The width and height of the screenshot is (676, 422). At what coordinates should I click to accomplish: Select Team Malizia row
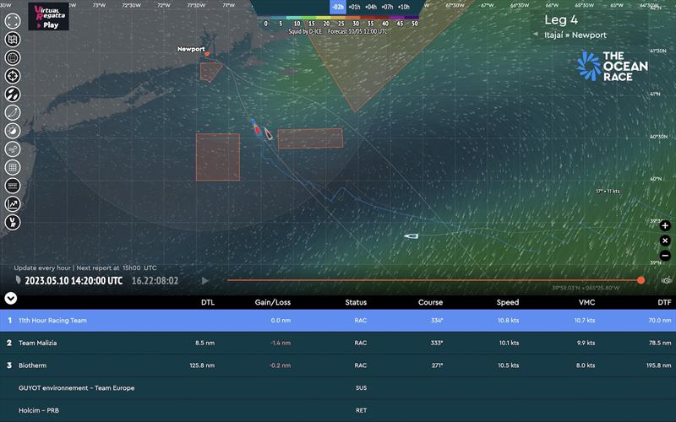pos(338,343)
